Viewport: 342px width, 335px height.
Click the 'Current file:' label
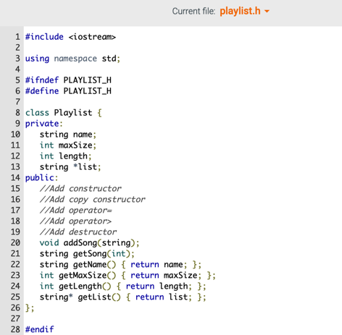pyautogui.click(x=193, y=12)
